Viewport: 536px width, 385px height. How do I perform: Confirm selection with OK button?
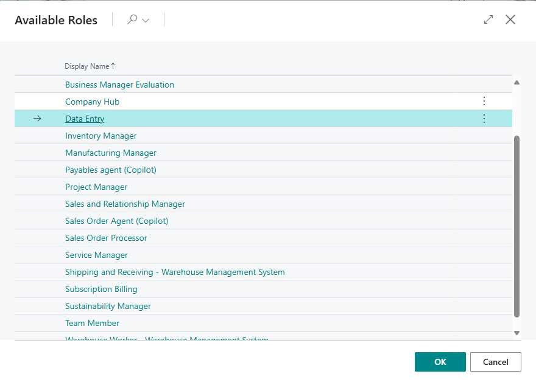pos(440,362)
